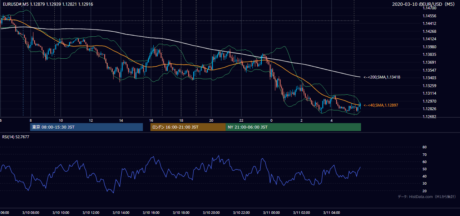Click the 3/10 12:00 time axis label

[x=91, y=212]
